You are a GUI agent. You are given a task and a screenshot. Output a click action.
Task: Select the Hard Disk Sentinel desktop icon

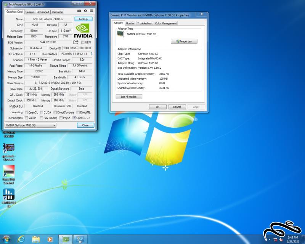(x=8, y=175)
